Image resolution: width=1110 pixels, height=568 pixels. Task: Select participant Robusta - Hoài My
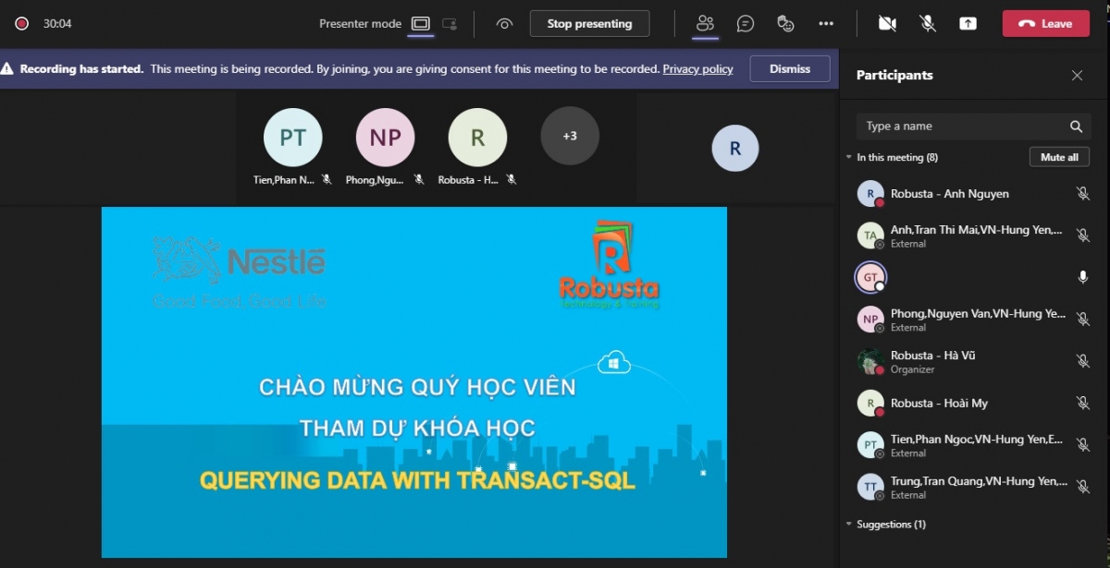coord(973,403)
